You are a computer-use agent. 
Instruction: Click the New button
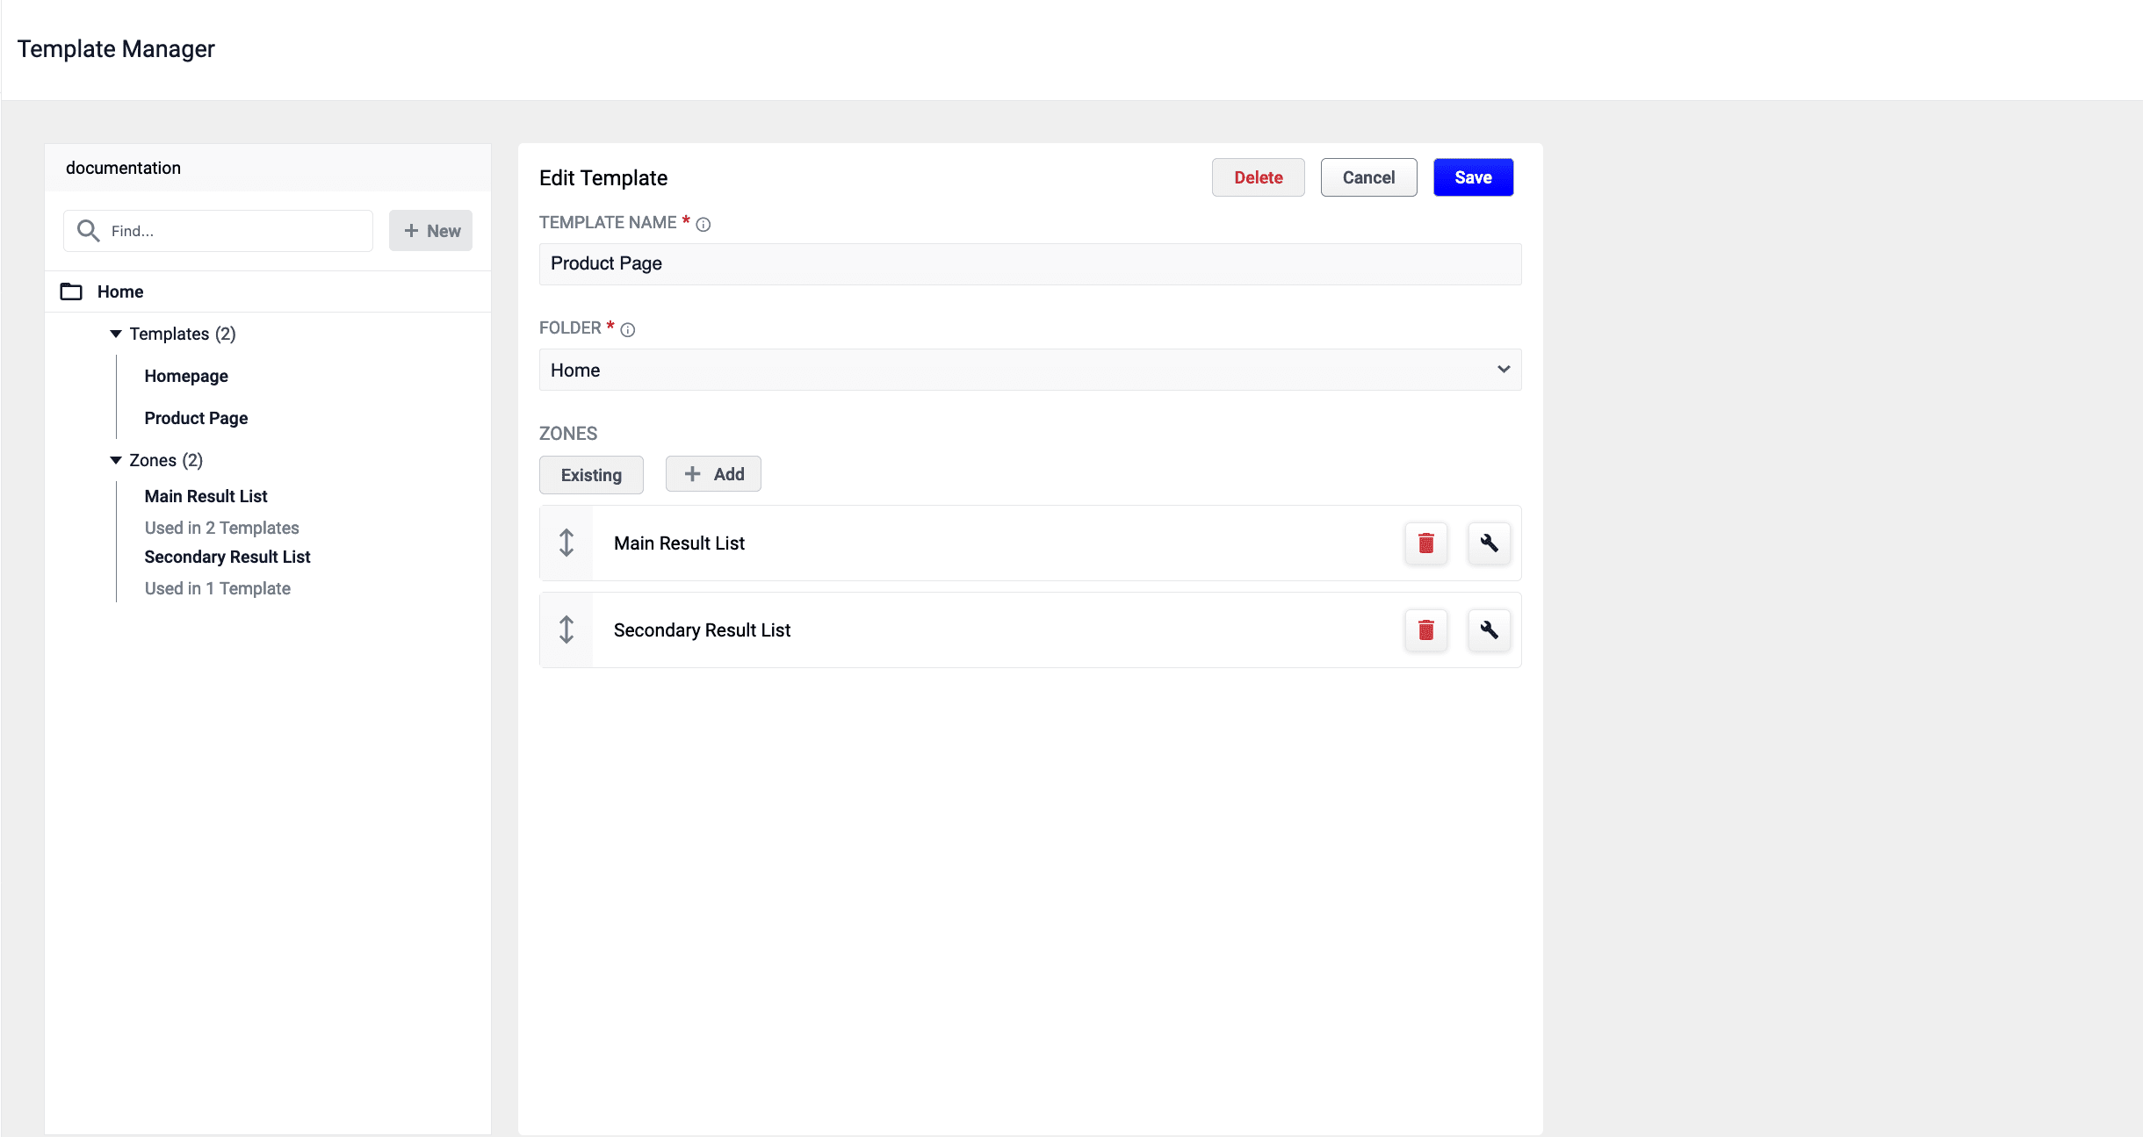click(430, 231)
